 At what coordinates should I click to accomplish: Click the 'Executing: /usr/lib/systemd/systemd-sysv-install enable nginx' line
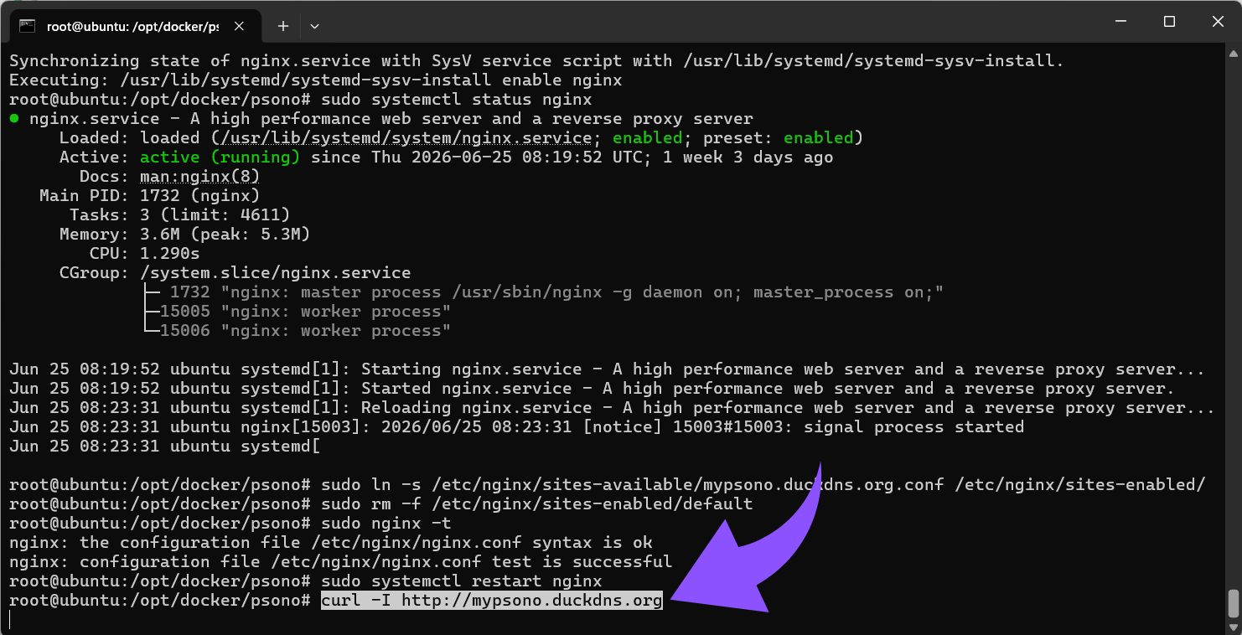click(x=316, y=80)
